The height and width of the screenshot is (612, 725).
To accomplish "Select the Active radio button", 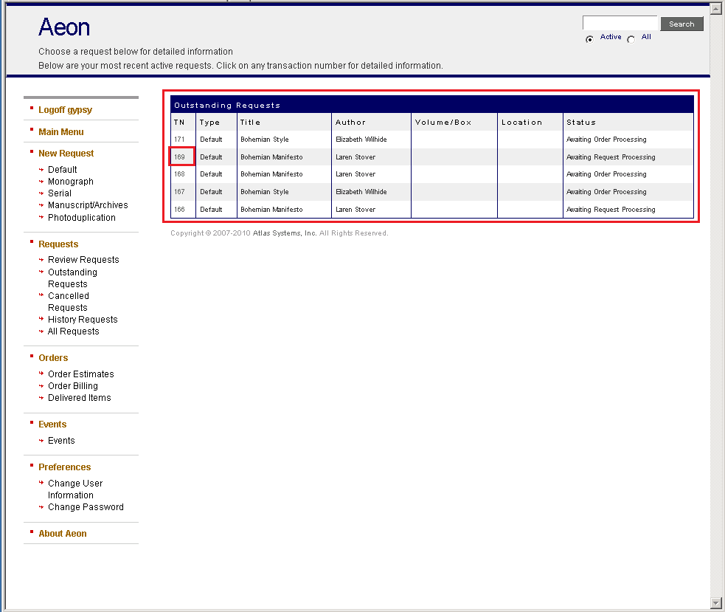I will 589,39.
